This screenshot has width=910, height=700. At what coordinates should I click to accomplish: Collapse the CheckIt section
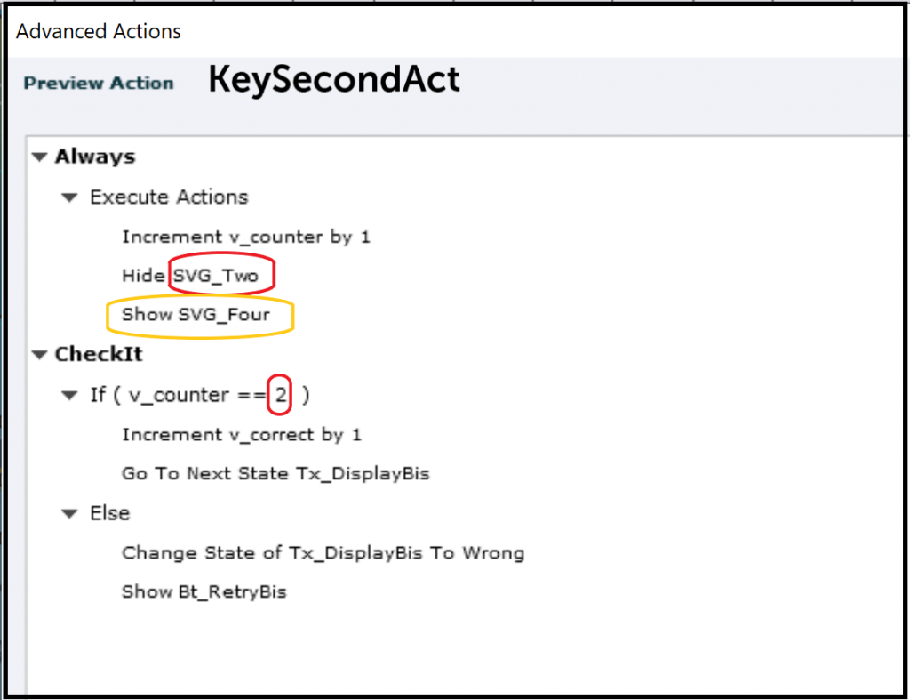click(x=39, y=354)
